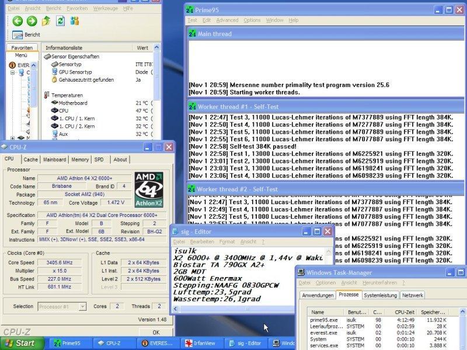Viewport: 467px width, 350px height.
Task: Click the Core Voltage 1.472 V field
Action: [116, 202]
